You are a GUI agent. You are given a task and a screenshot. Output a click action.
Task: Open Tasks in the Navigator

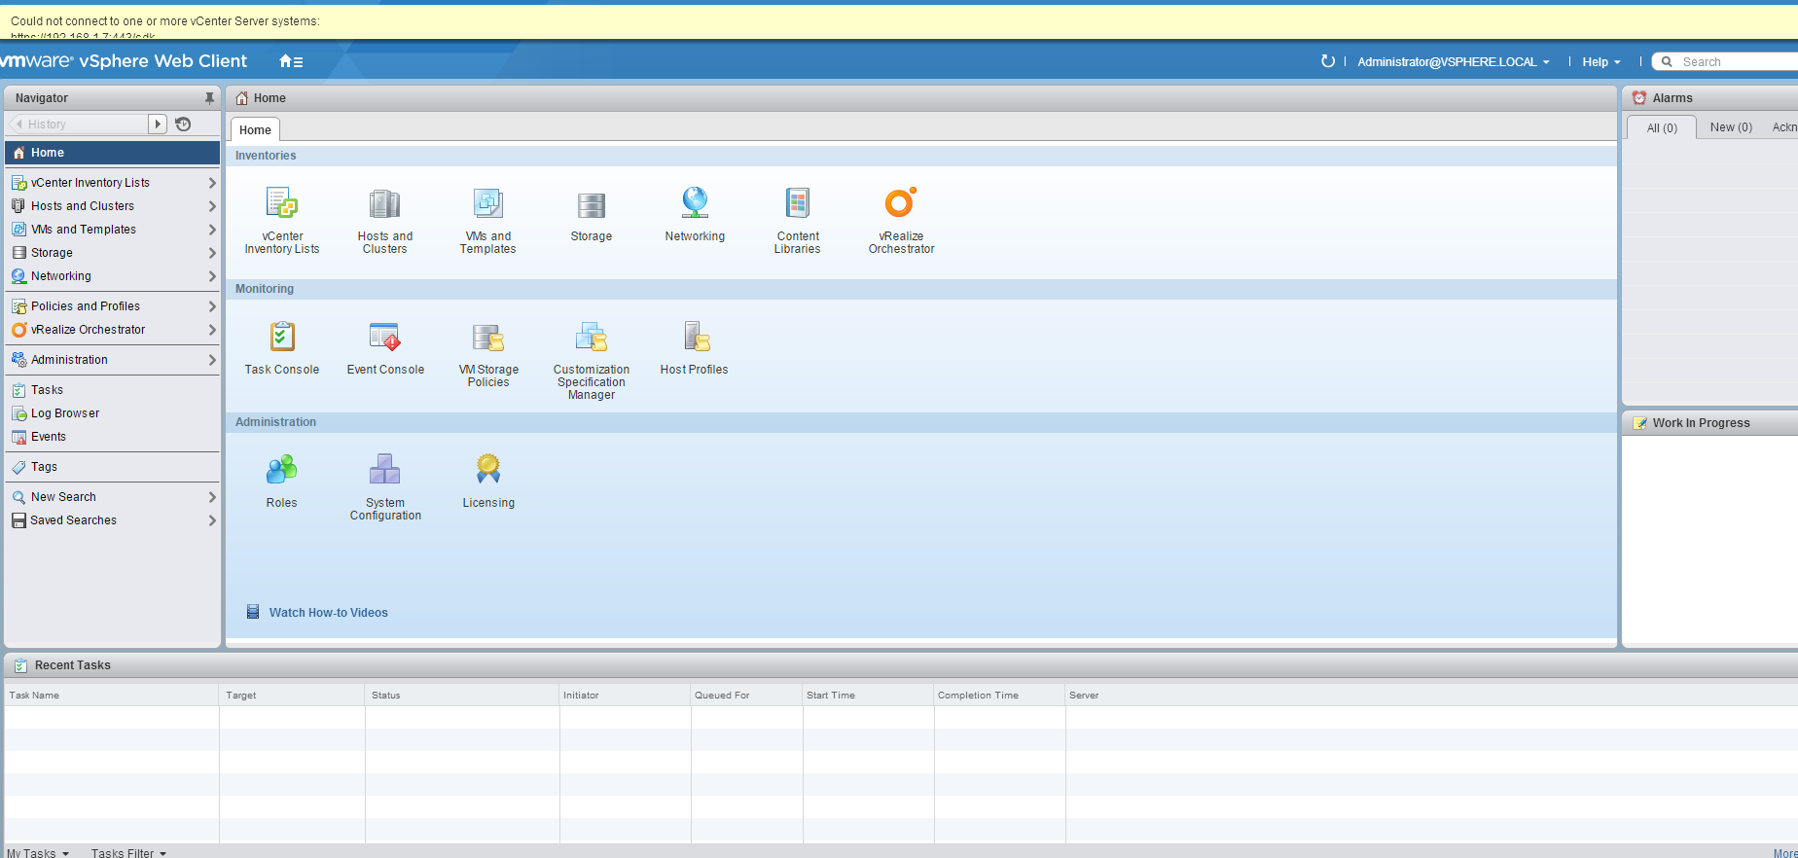112,390
